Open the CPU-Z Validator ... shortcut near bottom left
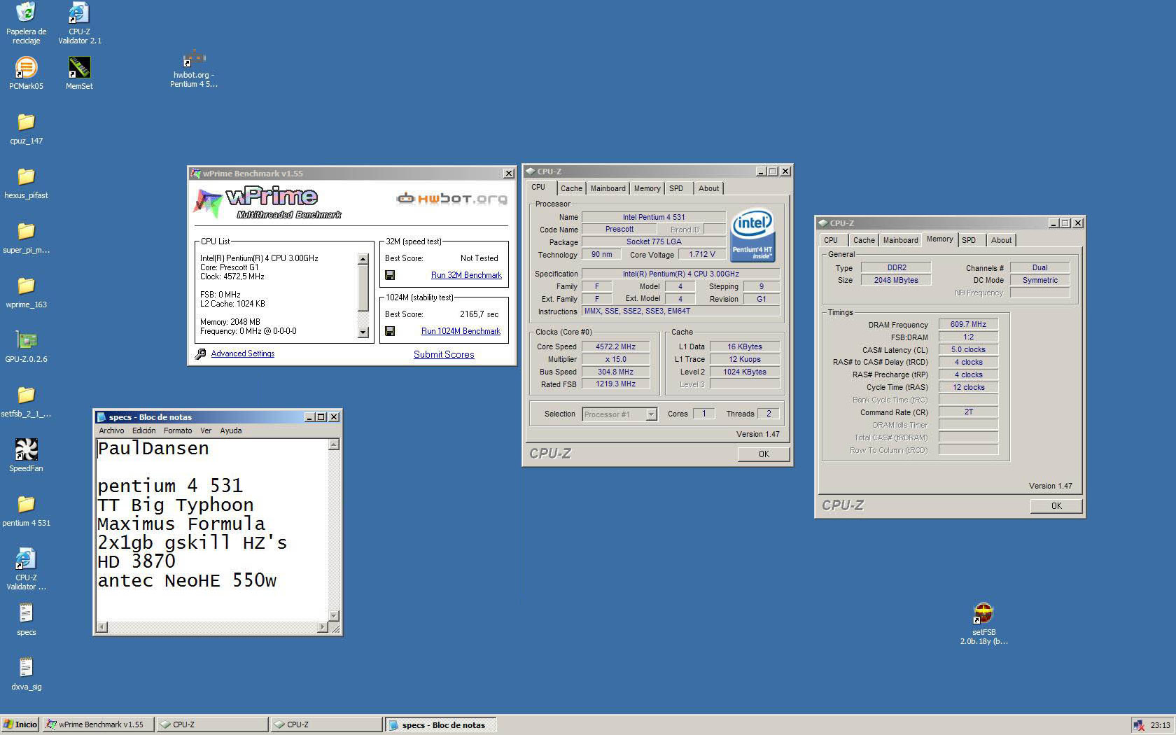Screen dimensions: 1176x735 click(26, 569)
